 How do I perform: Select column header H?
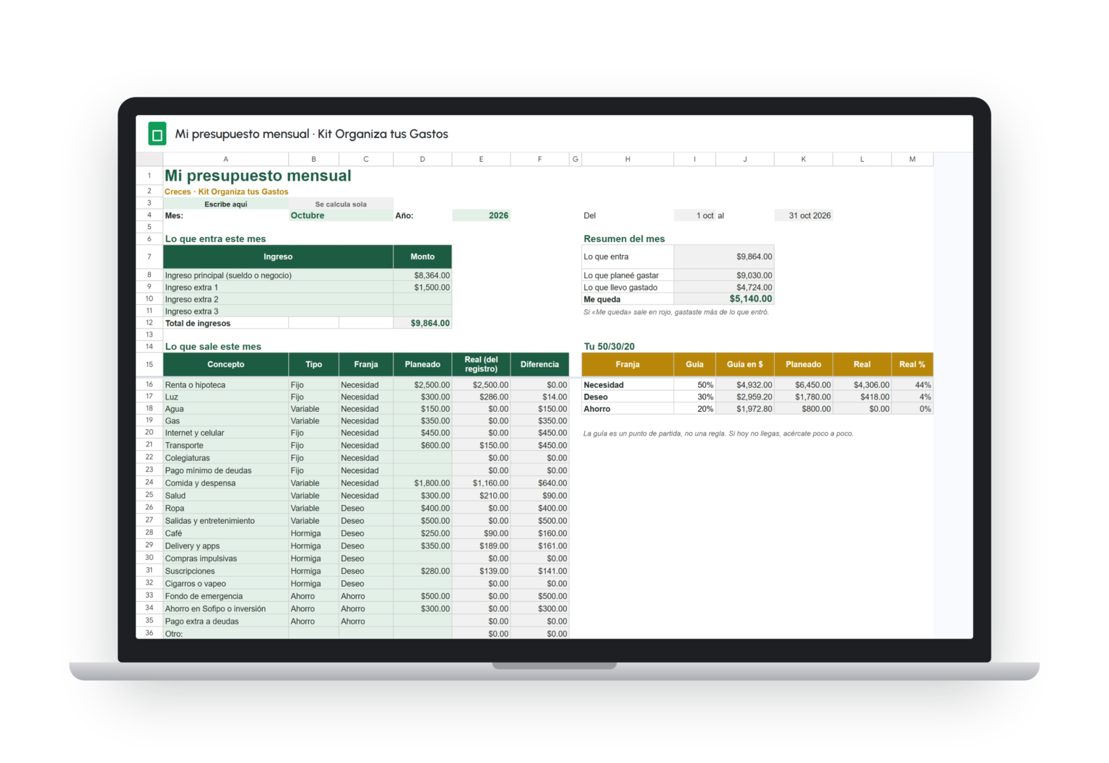coord(627,159)
